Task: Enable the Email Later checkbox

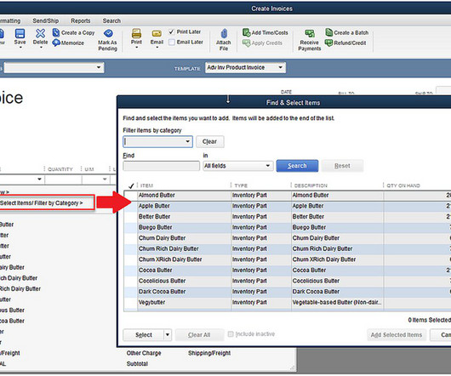Action: [x=172, y=42]
